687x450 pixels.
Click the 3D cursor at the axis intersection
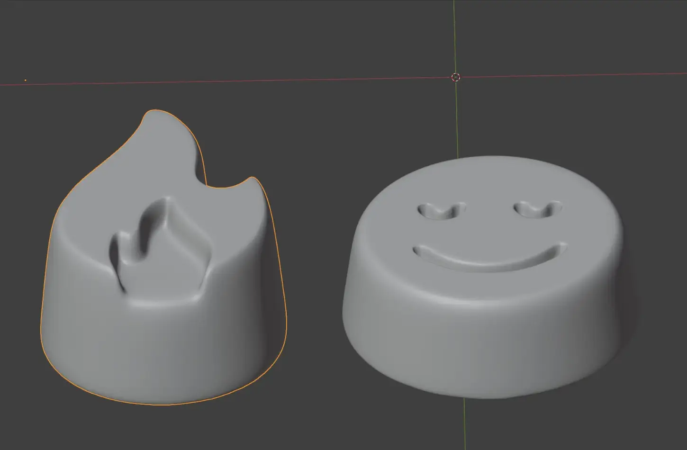click(x=456, y=77)
